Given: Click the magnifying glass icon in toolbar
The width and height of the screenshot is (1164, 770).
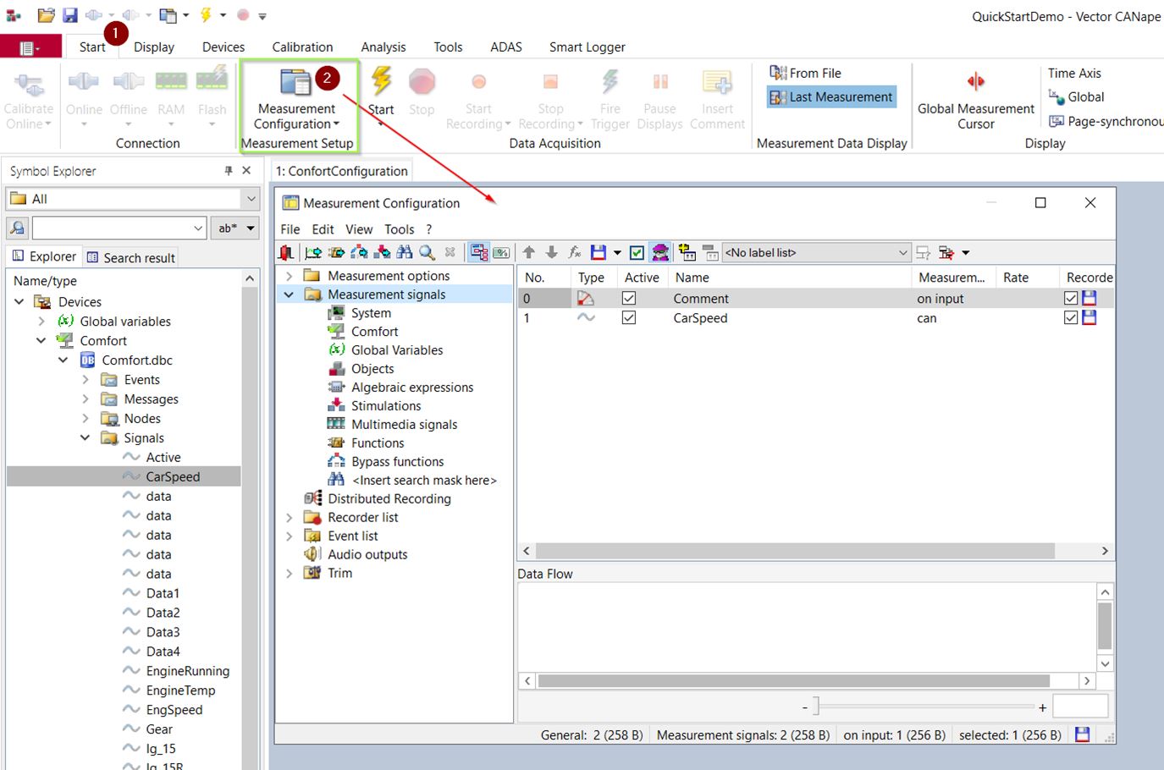Looking at the screenshot, I should pyautogui.click(x=427, y=252).
